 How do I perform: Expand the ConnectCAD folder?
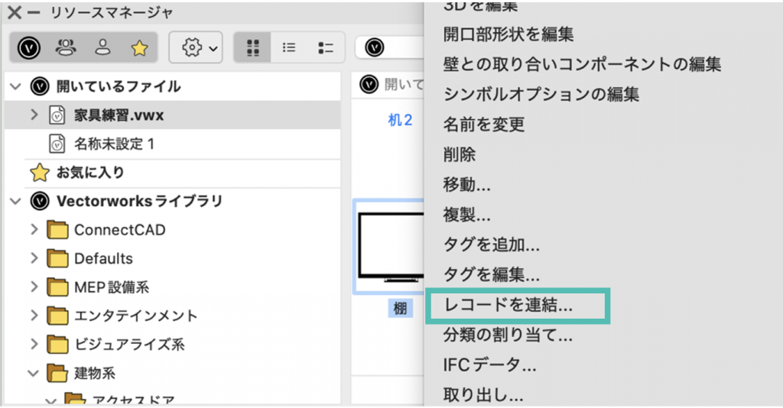[x=34, y=230]
